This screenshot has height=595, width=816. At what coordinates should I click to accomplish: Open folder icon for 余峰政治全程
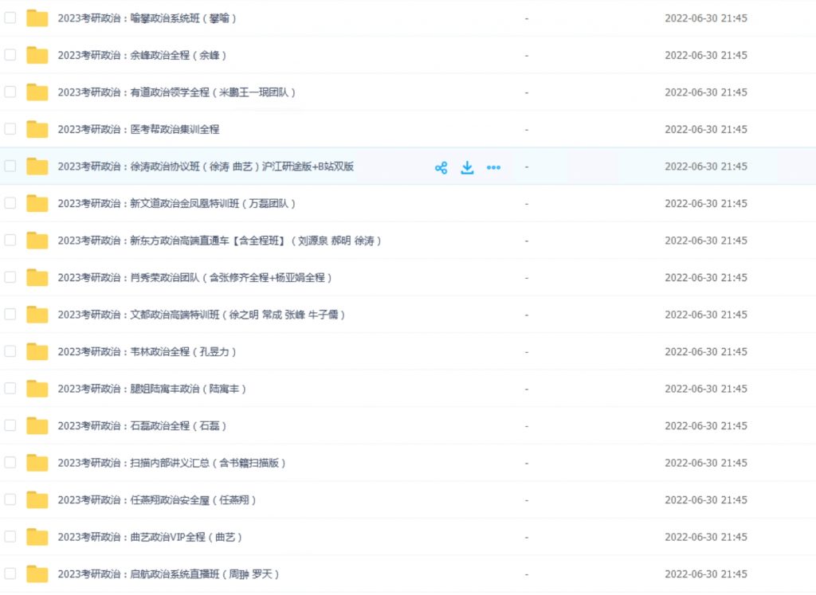pos(37,55)
